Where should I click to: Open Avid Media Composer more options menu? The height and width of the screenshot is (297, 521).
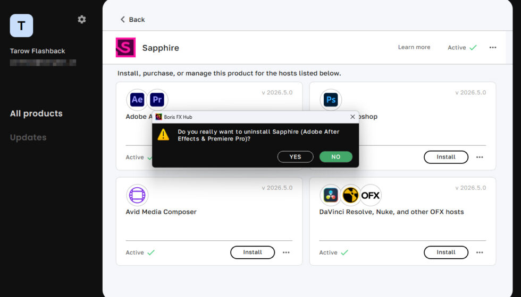pos(286,252)
